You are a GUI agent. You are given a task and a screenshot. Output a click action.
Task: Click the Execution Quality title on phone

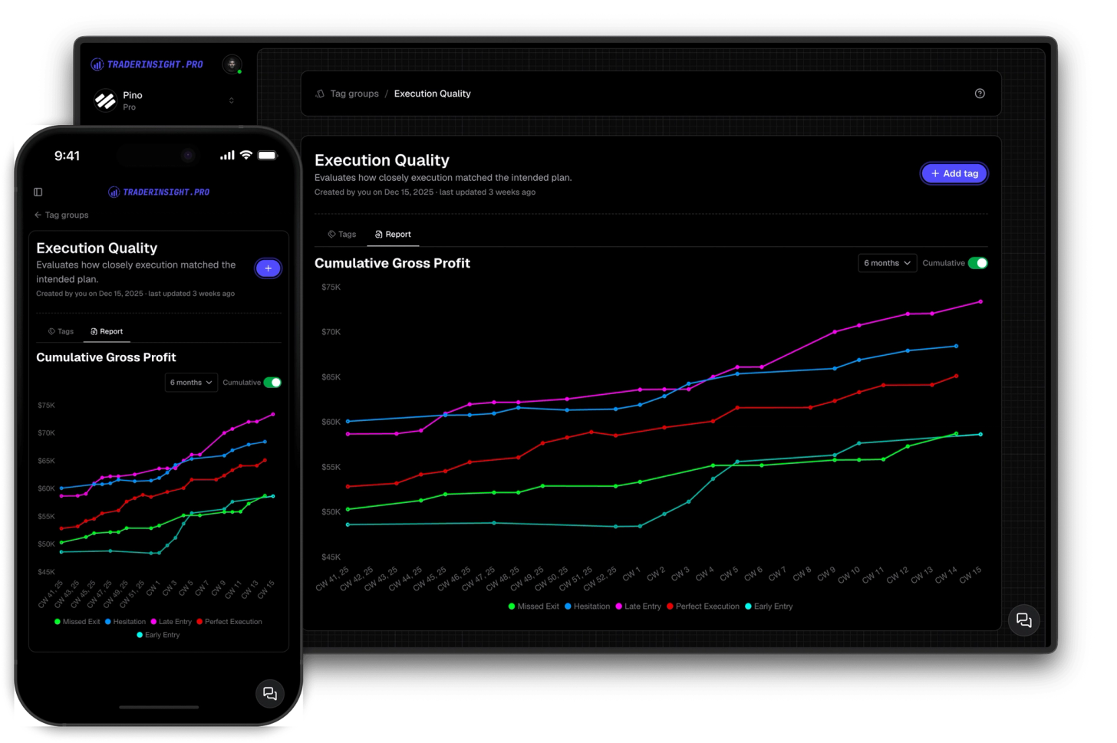coord(97,248)
